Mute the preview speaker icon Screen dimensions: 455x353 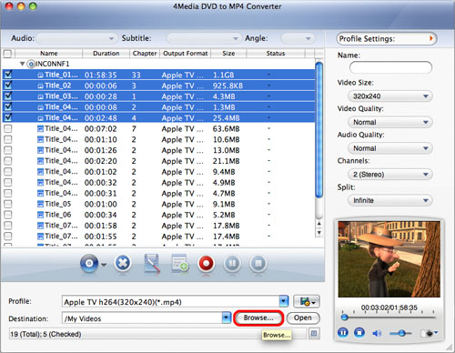pos(377,333)
